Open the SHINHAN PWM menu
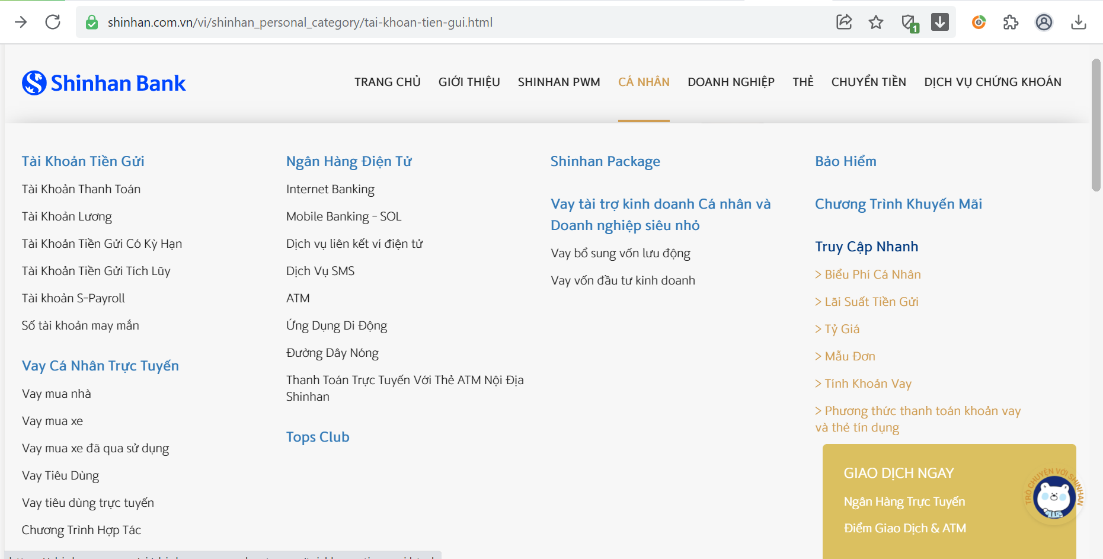1103x559 pixels. [559, 82]
